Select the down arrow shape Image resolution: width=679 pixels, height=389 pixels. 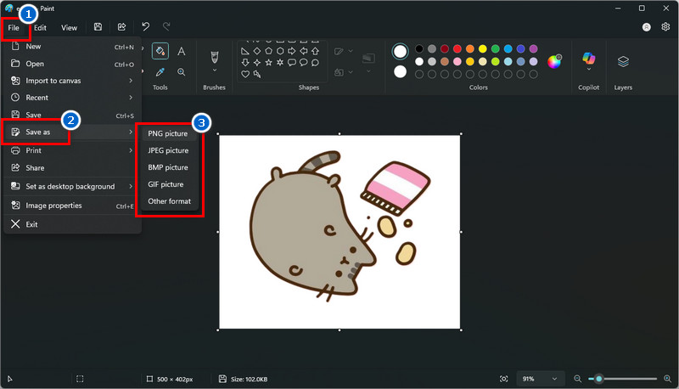click(x=245, y=62)
